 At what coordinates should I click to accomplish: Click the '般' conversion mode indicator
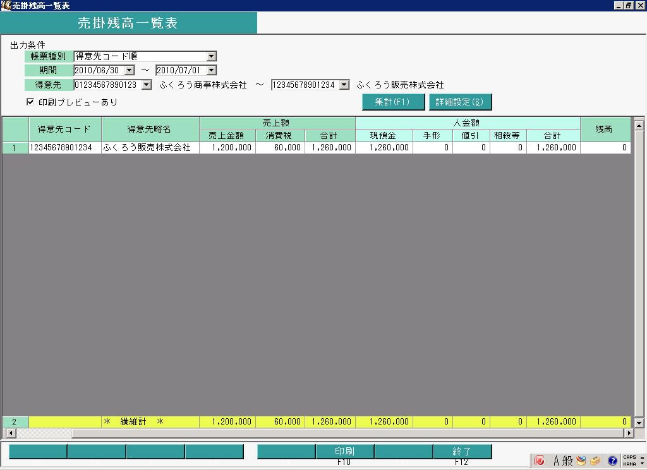568,461
